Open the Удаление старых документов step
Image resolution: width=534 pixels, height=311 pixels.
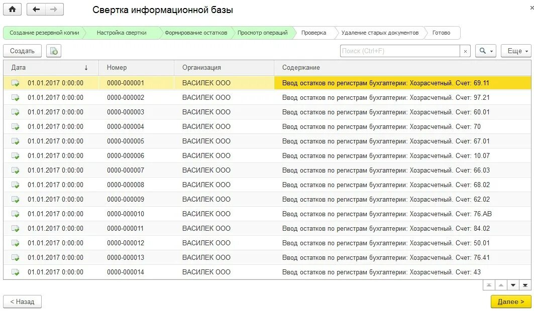click(x=380, y=33)
